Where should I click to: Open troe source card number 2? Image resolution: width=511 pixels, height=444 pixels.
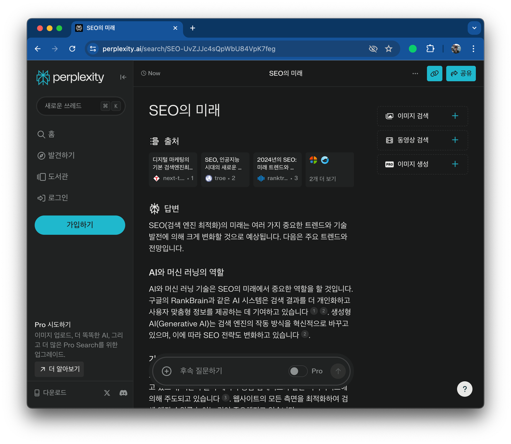225,170
